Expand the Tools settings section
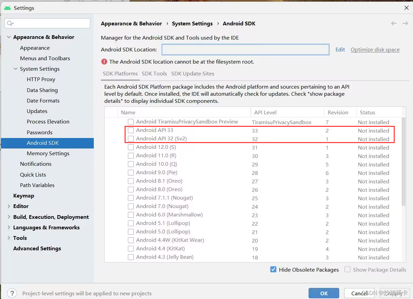413x299 pixels. tap(9, 238)
